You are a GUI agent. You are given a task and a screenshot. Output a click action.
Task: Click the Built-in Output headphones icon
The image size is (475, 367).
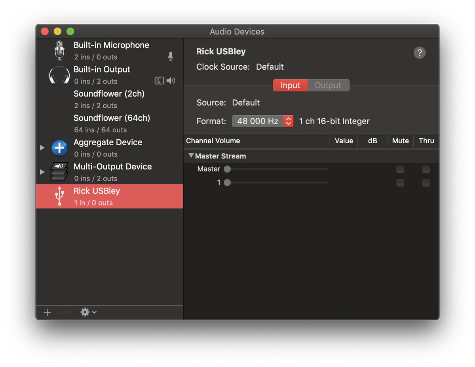pos(59,75)
